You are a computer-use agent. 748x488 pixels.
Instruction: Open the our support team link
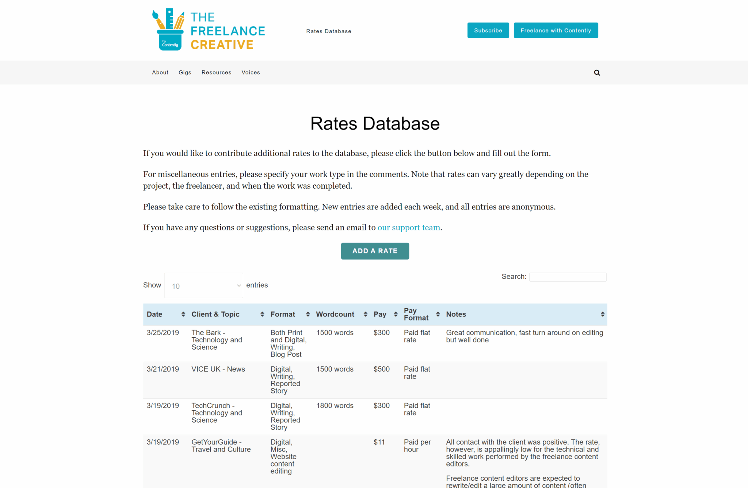[x=409, y=228]
